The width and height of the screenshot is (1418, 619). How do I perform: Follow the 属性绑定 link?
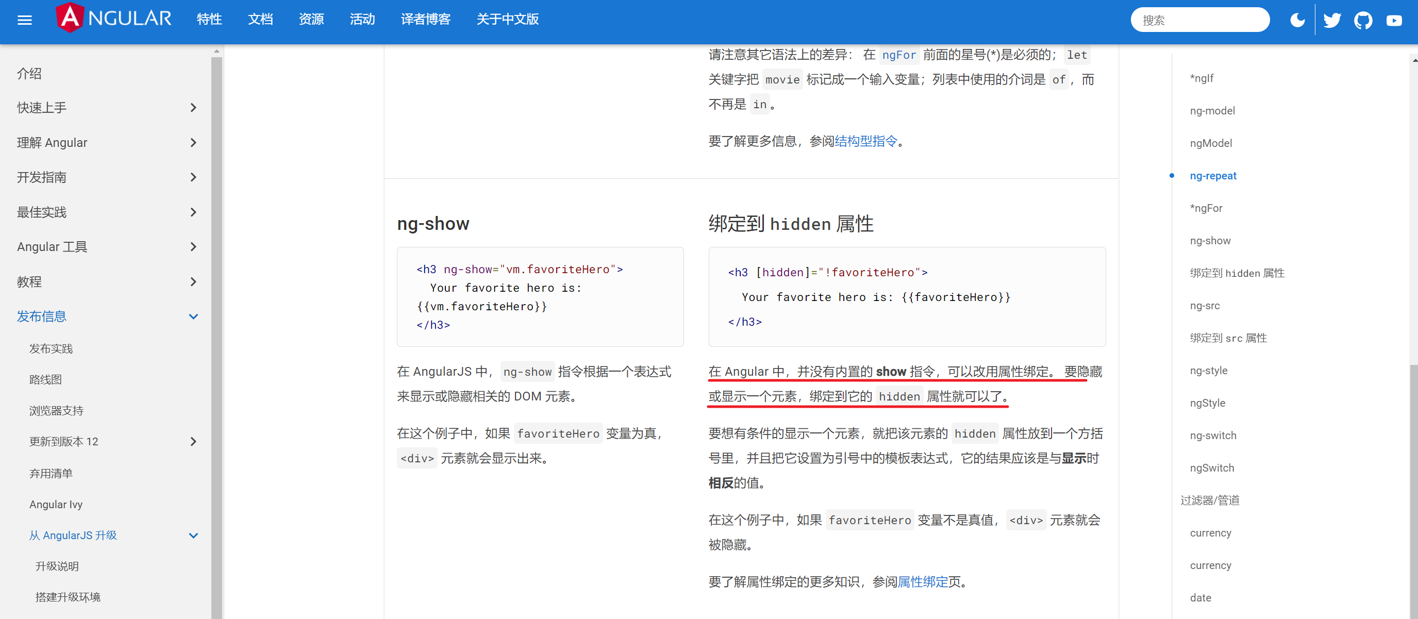(923, 581)
